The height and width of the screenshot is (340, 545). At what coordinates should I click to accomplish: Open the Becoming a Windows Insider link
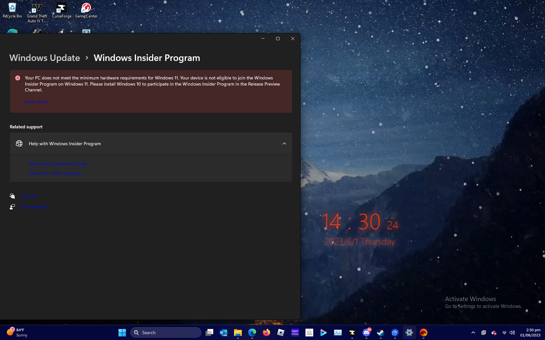click(x=58, y=164)
